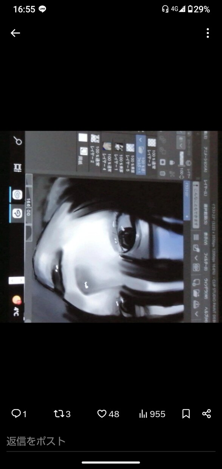Tap the LINE notification icon in status bar
222x469 pixels.
point(42,9)
